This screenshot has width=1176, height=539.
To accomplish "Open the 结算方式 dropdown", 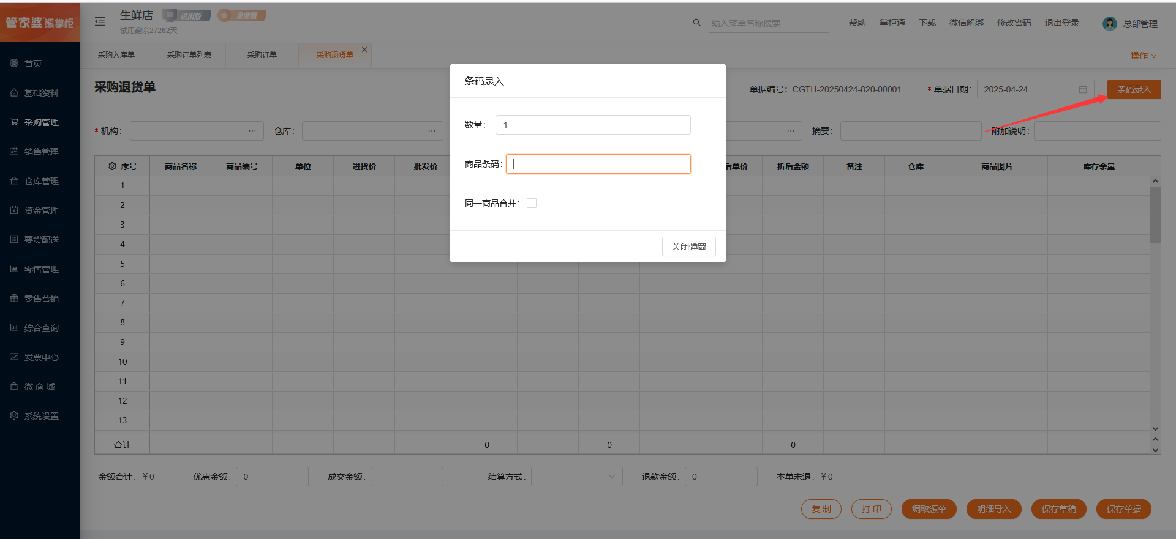I will pos(577,477).
